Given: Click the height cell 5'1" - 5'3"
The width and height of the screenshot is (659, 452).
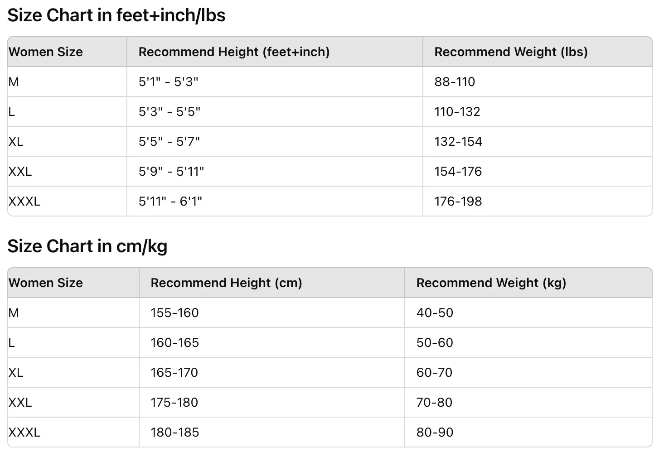Looking at the screenshot, I should 169,82.
